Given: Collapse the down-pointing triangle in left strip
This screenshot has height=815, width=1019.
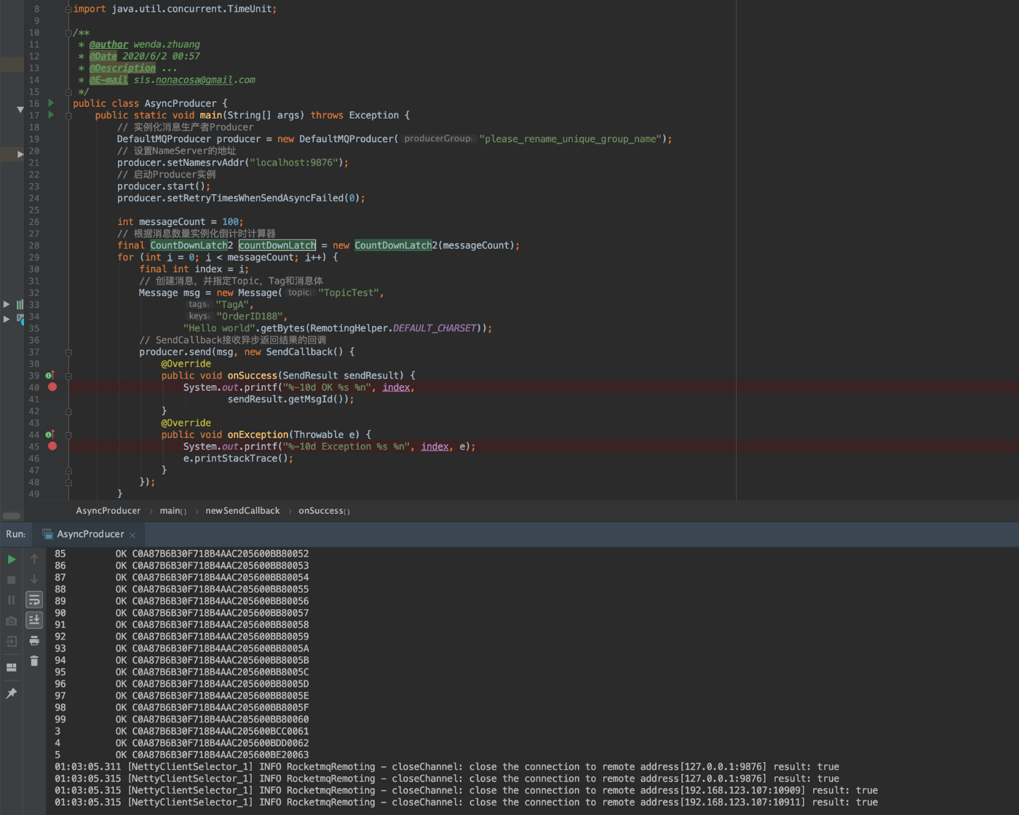Looking at the screenshot, I should 20,110.
